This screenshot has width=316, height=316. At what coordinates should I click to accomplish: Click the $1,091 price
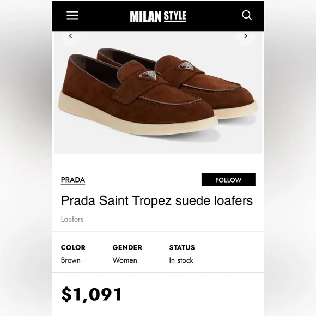[92, 295]
